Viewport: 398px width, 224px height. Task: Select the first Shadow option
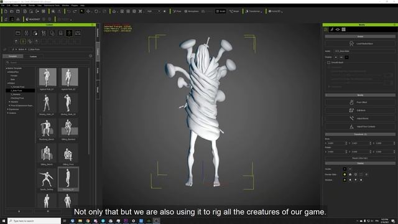click(x=345, y=180)
